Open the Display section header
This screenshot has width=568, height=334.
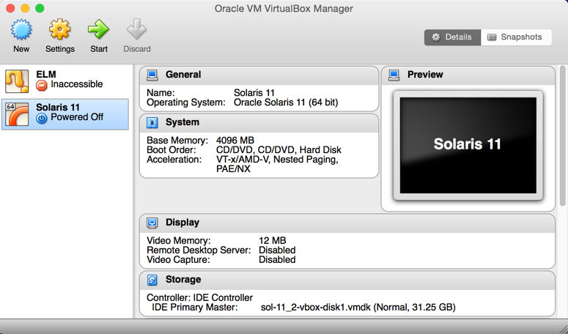(347, 223)
